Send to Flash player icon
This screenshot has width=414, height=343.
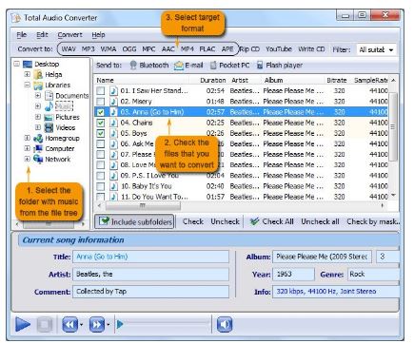coord(260,66)
